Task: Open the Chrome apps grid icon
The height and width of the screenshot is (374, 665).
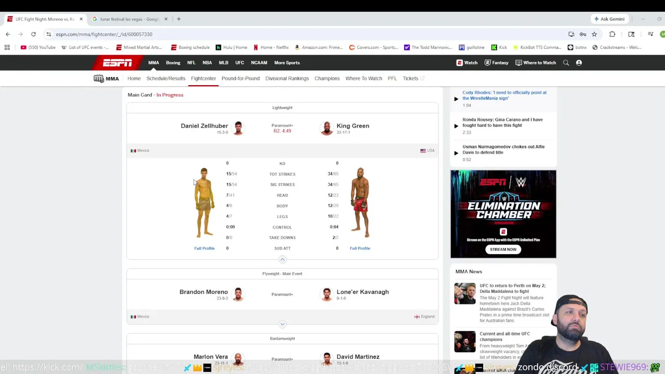Action: [7, 47]
